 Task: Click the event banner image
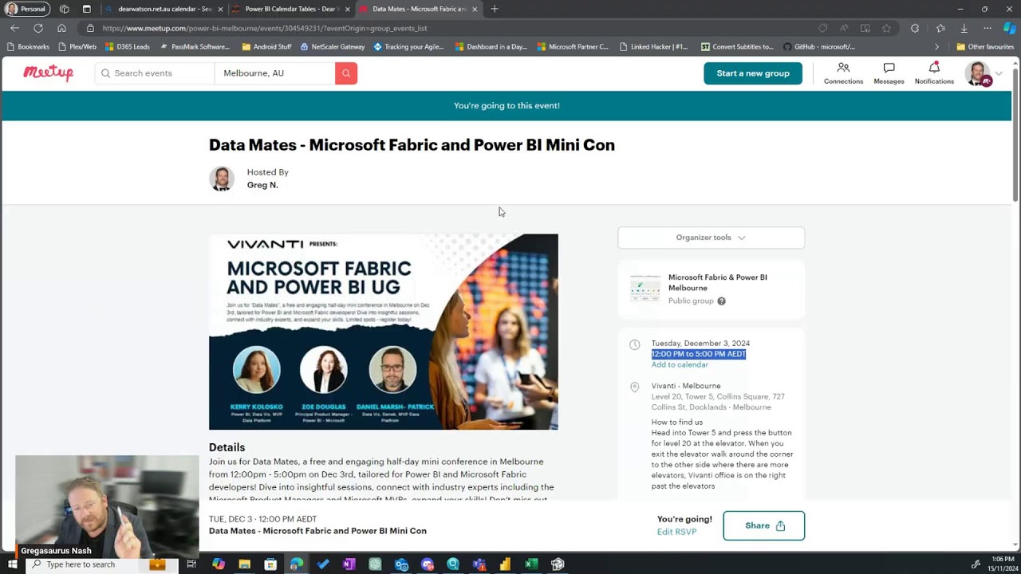pyautogui.click(x=383, y=332)
